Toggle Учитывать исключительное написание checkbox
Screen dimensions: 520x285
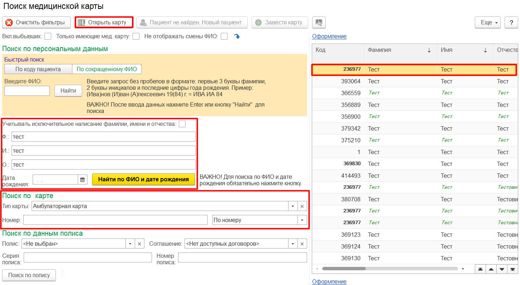coord(182,124)
